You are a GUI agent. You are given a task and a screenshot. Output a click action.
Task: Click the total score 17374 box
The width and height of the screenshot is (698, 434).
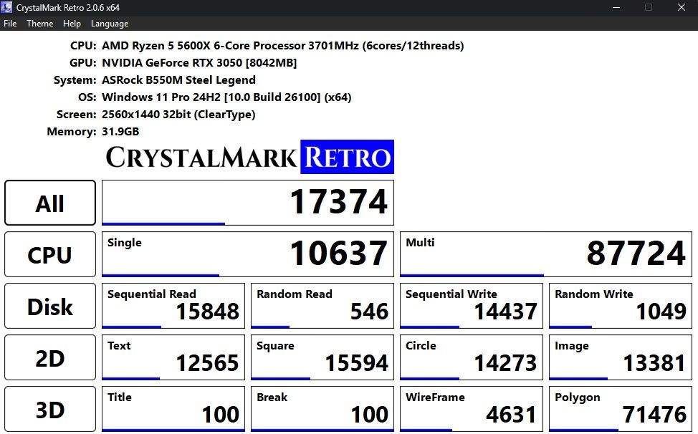coord(248,203)
